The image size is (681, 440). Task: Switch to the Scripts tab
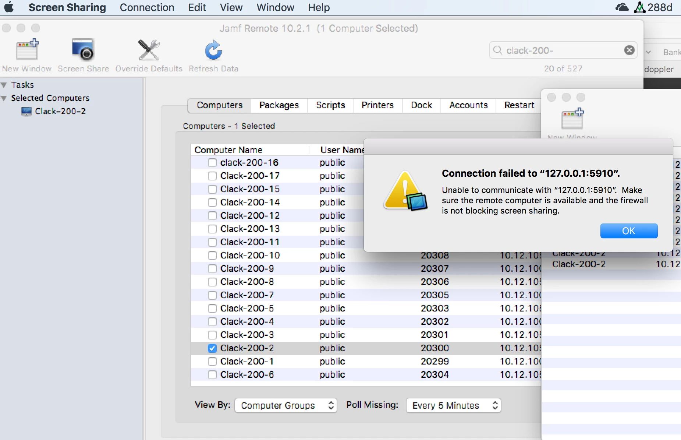click(330, 105)
